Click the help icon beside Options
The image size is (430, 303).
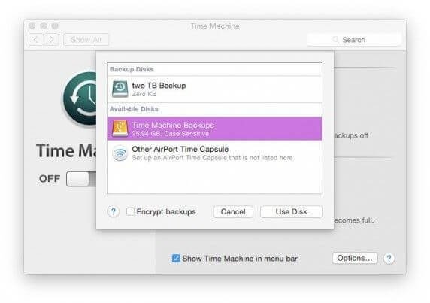389,259
